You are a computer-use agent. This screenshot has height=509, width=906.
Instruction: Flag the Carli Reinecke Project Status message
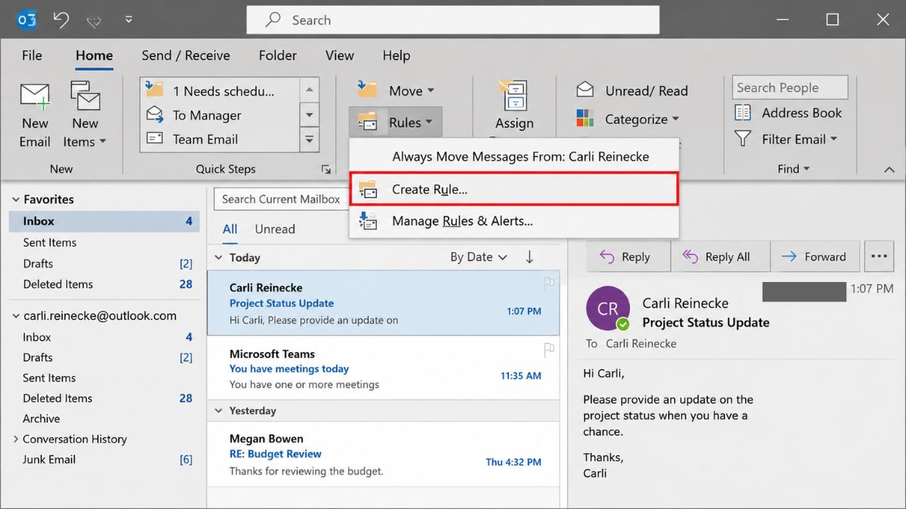[549, 284]
